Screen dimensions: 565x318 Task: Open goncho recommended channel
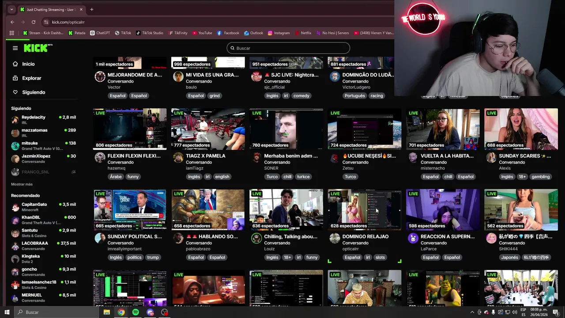pos(43,272)
